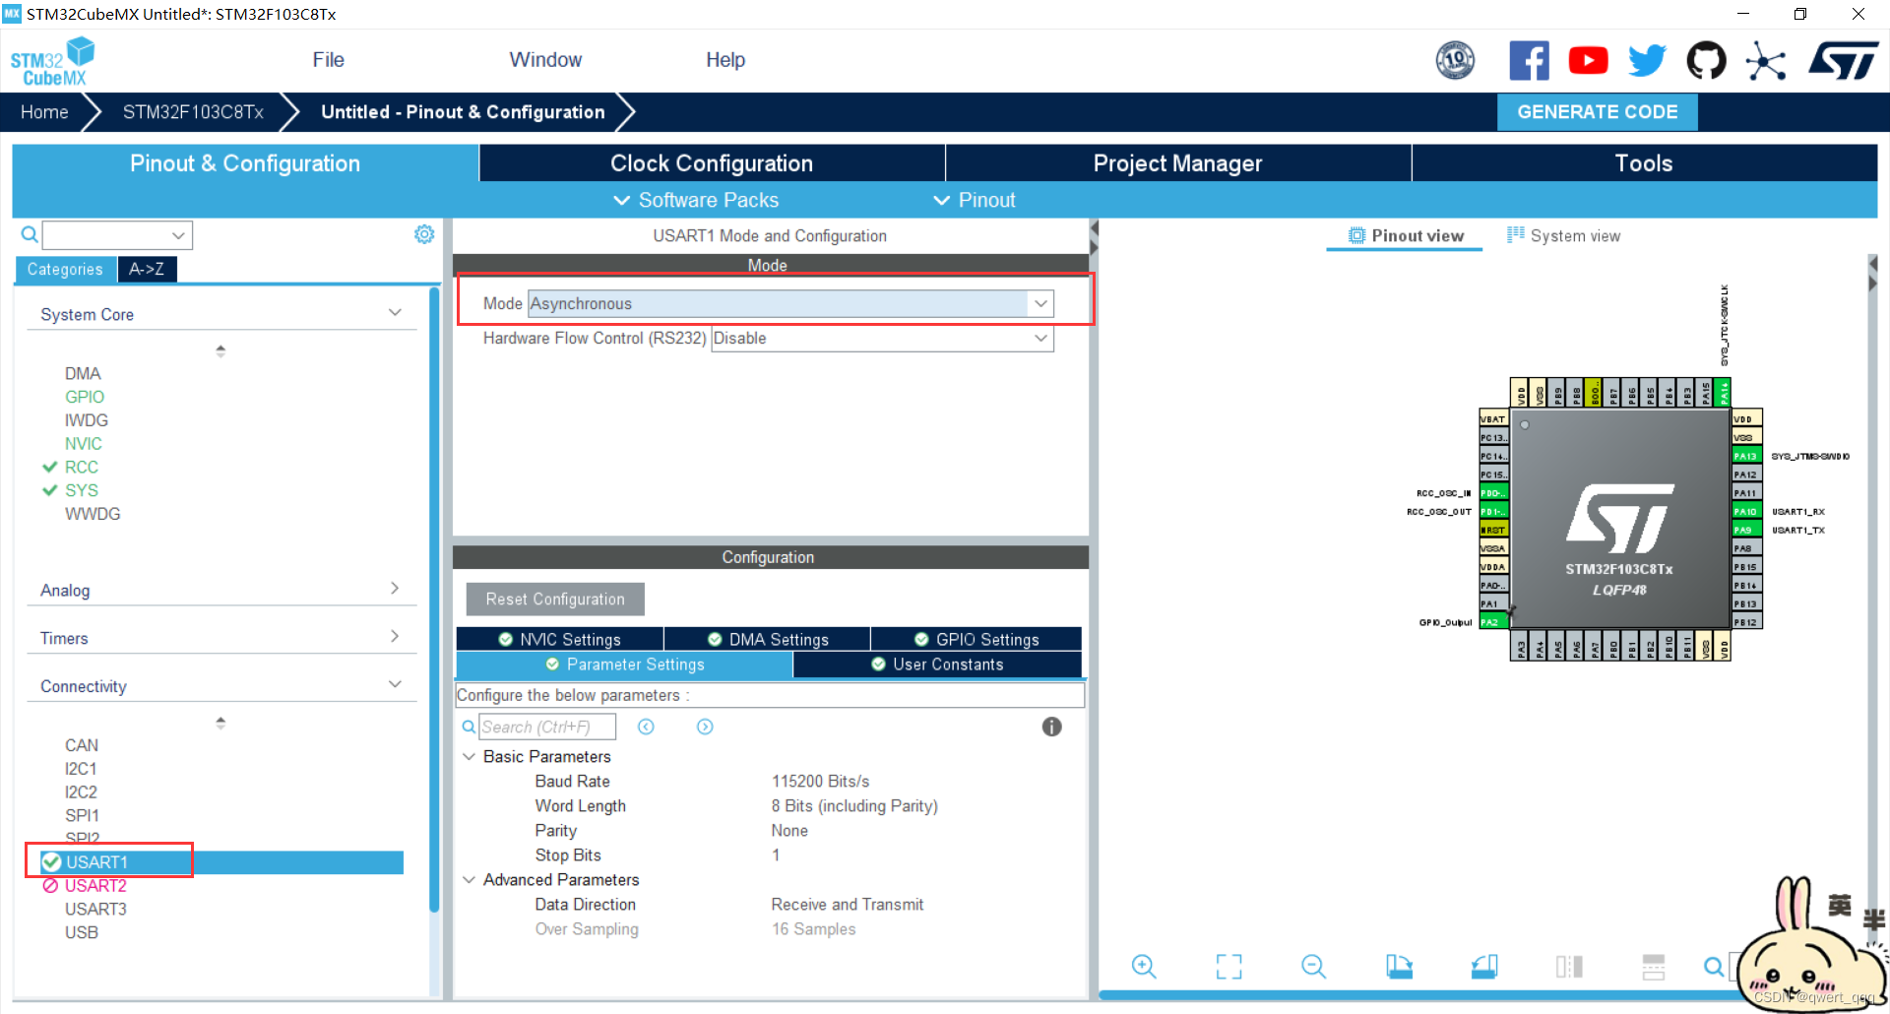Switch to Clock Configuration tab
Screen dimensions: 1890x1014
point(712,163)
